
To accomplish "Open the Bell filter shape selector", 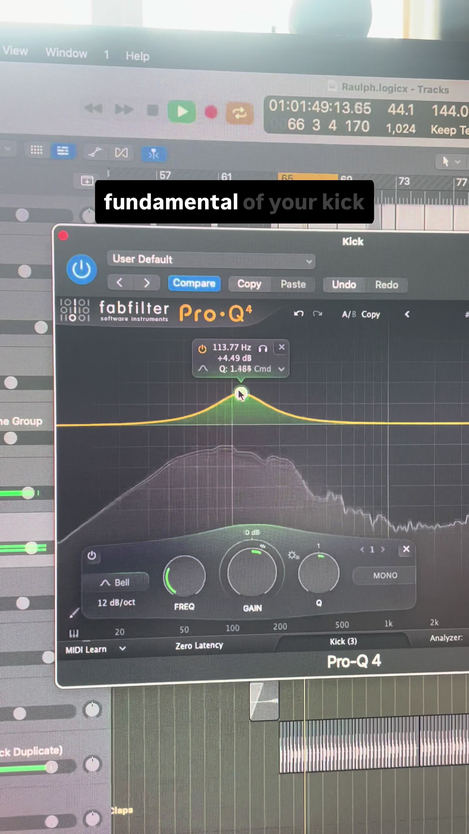I will [x=116, y=582].
